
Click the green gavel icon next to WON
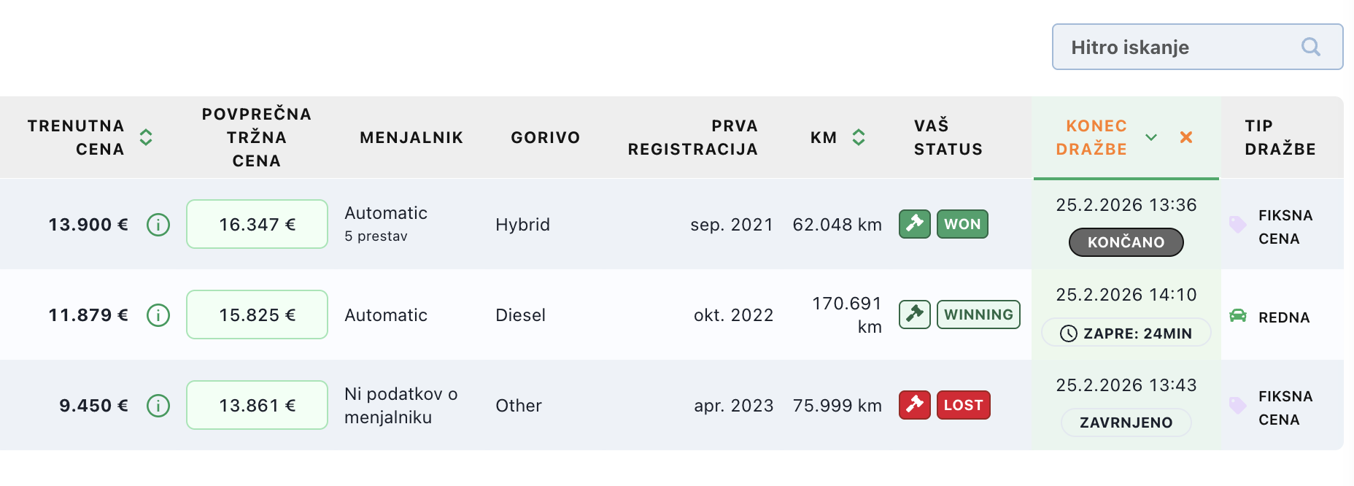(x=914, y=224)
